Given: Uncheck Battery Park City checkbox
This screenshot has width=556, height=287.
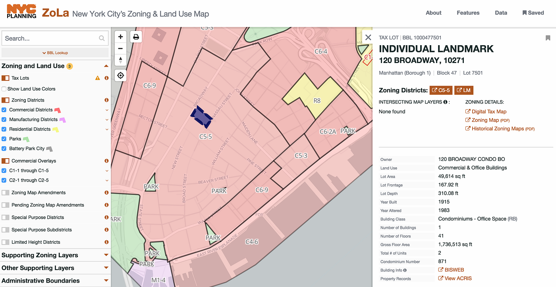Looking at the screenshot, I should click(4, 149).
